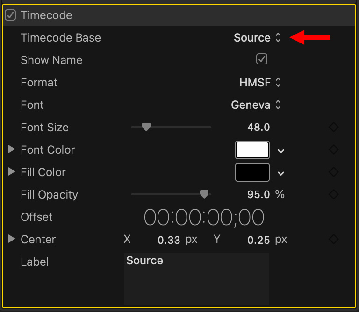Open the Timecode Base Source popup
Image resolution: width=359 pixels, height=312 pixels.
[x=258, y=38]
